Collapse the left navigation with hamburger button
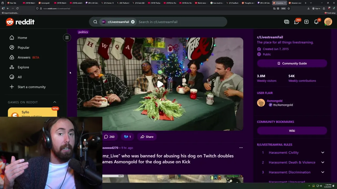 tap(67, 38)
